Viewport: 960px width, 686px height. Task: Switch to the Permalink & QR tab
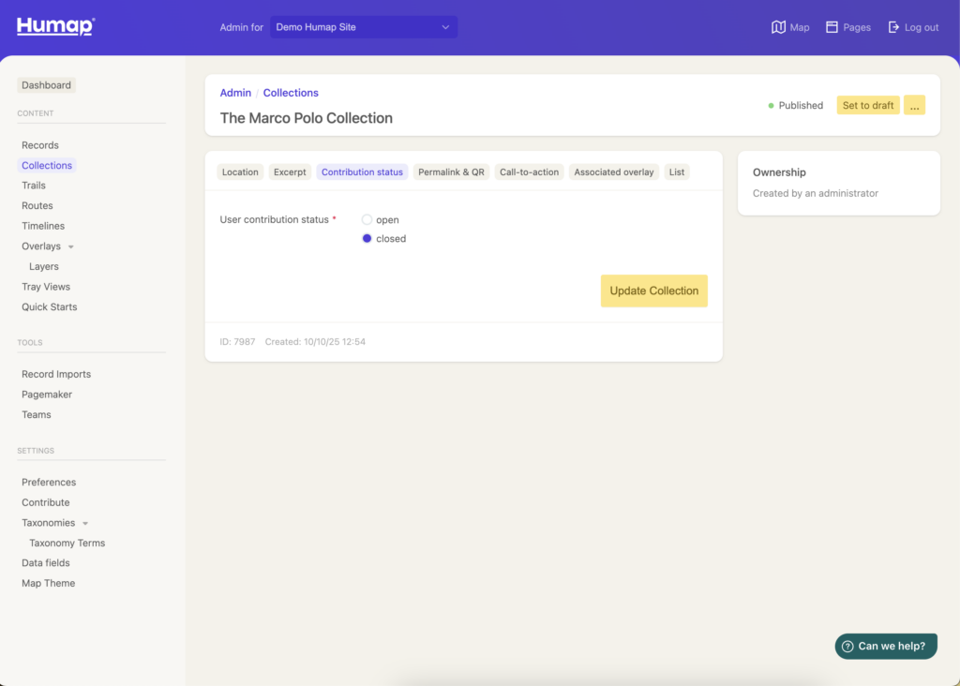[x=451, y=172]
